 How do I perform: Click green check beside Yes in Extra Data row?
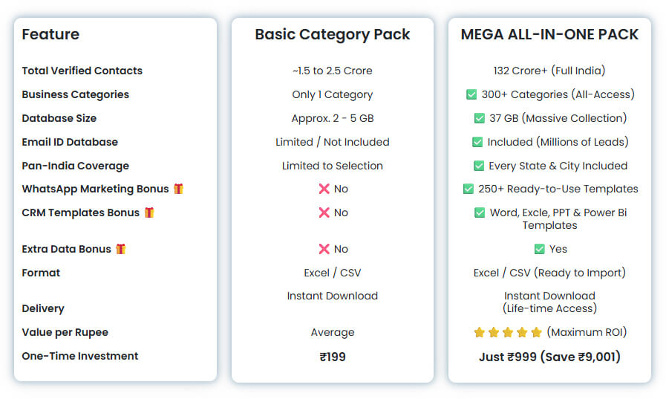coord(539,249)
